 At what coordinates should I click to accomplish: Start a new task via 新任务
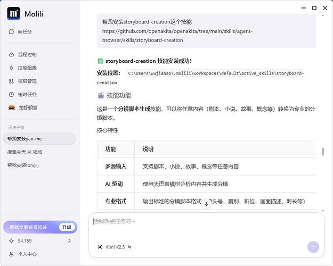(20, 31)
